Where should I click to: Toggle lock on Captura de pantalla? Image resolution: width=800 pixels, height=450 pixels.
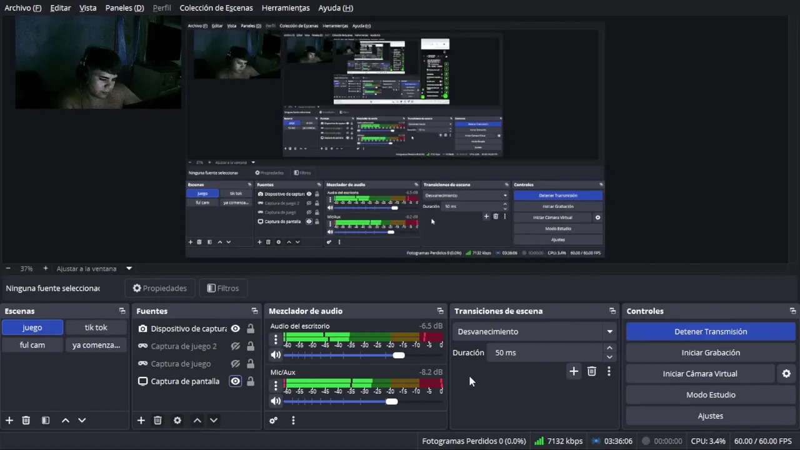[x=250, y=381]
